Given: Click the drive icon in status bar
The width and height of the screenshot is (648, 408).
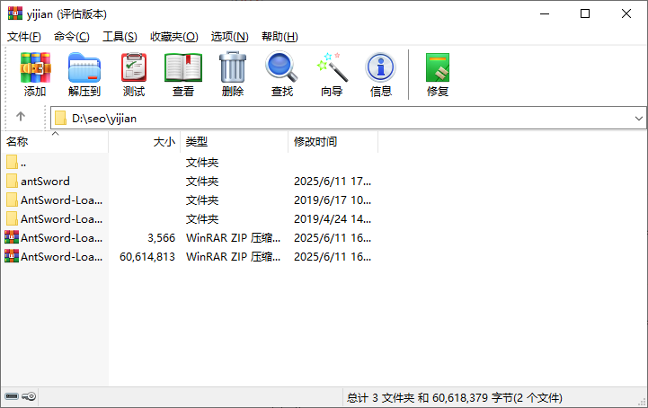Looking at the screenshot, I should [12, 397].
